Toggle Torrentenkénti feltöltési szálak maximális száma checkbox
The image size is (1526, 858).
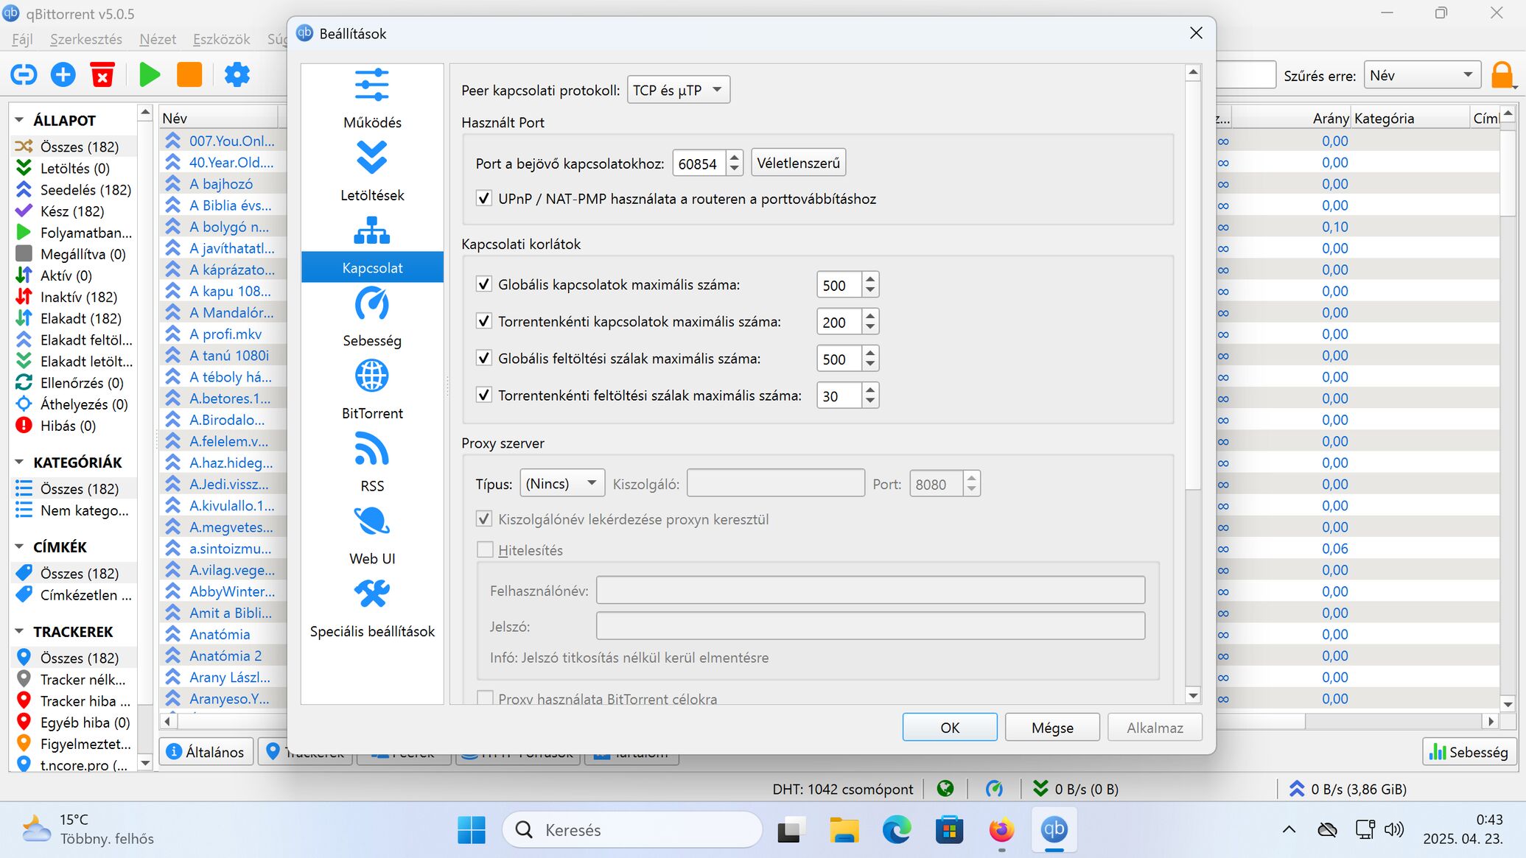tap(484, 395)
